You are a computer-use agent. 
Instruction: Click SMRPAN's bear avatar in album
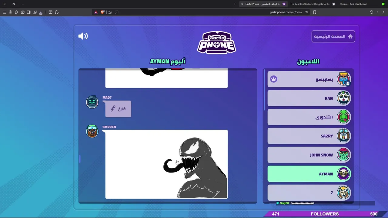click(x=92, y=131)
